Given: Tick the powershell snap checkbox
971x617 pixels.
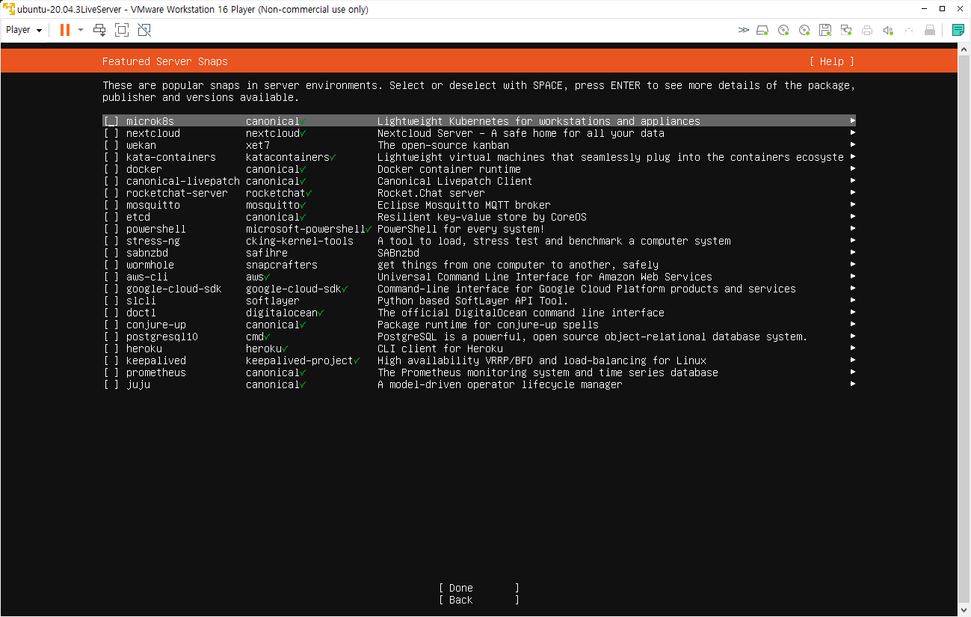Looking at the screenshot, I should (111, 229).
